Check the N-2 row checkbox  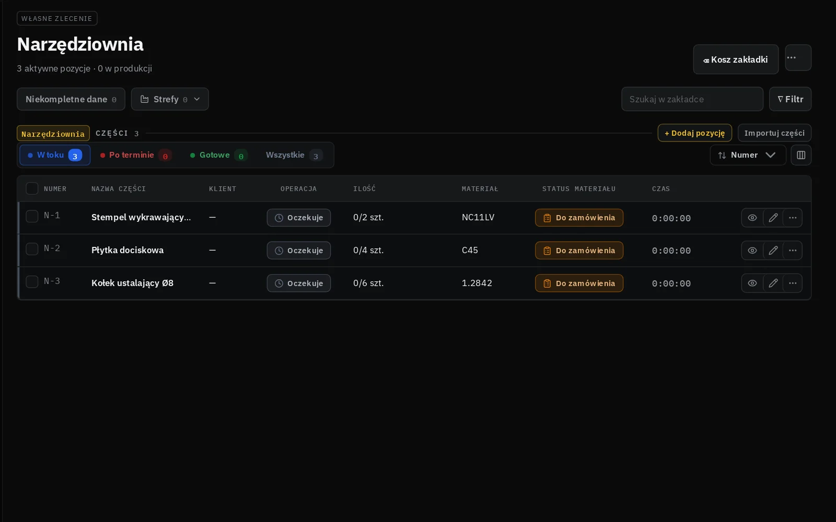click(x=32, y=249)
